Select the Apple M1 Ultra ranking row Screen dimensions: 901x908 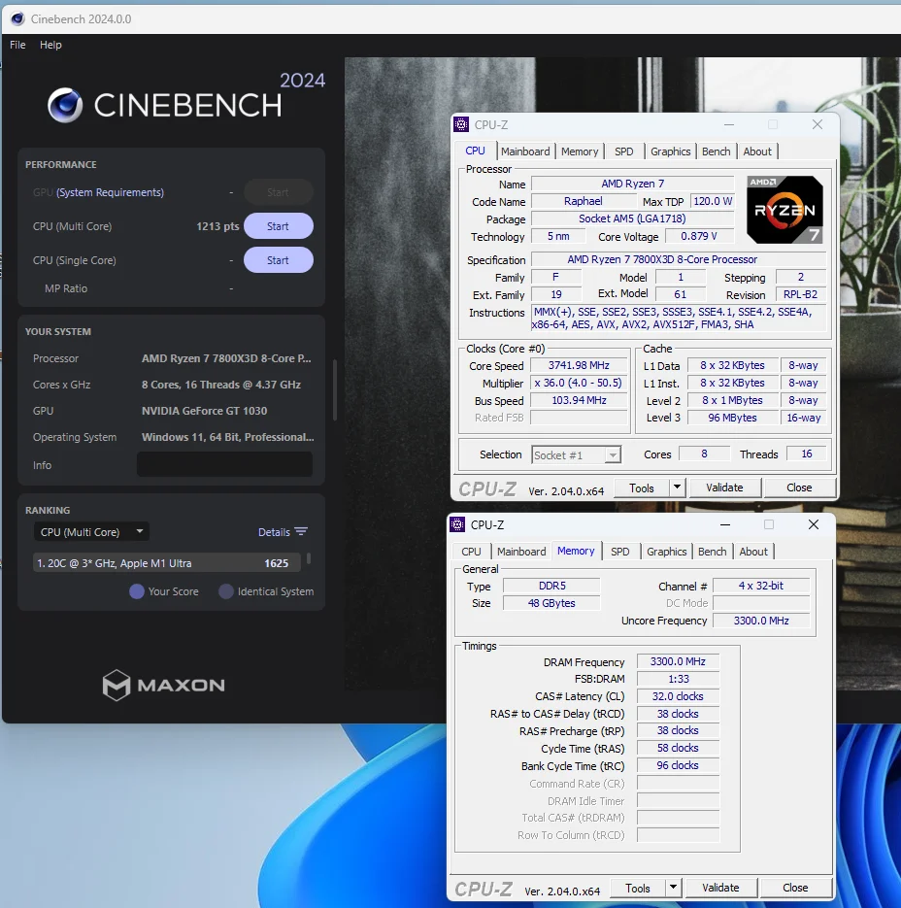pos(167,563)
